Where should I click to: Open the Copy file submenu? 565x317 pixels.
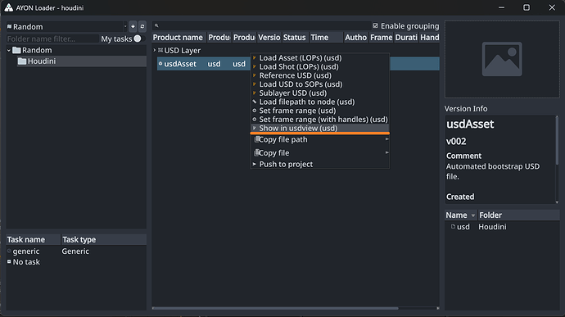tap(319, 153)
